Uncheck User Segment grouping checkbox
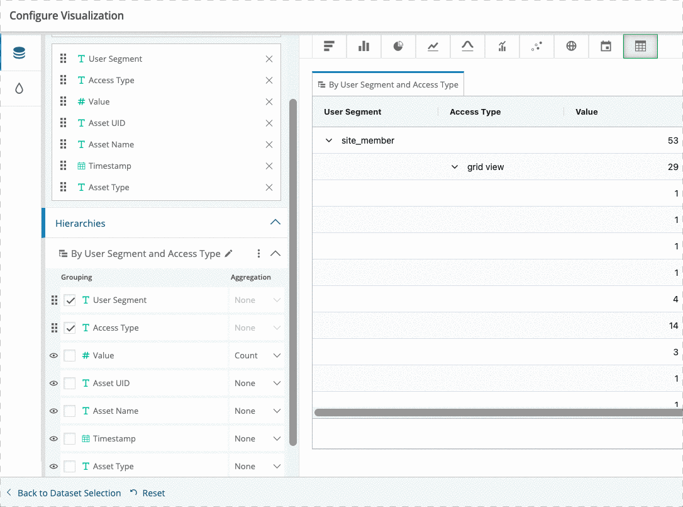This screenshot has height=507, width=683. (x=70, y=300)
